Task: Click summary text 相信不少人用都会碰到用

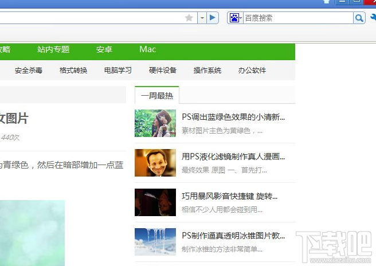Action: [x=222, y=210]
